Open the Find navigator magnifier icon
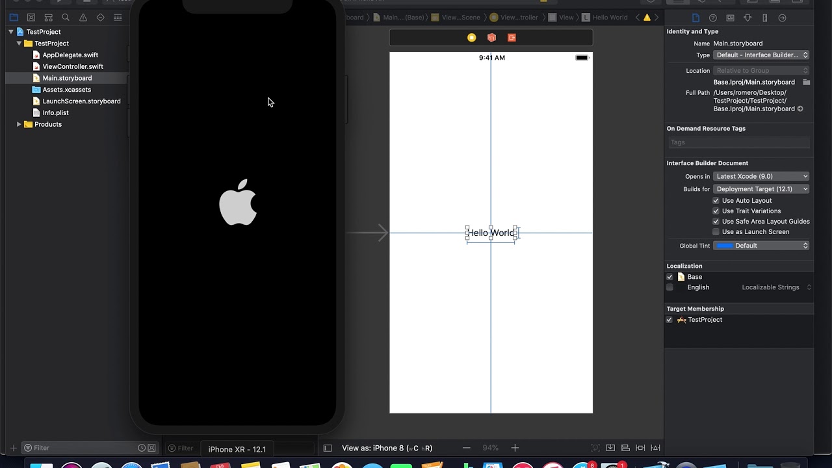The height and width of the screenshot is (468, 832). click(66, 18)
